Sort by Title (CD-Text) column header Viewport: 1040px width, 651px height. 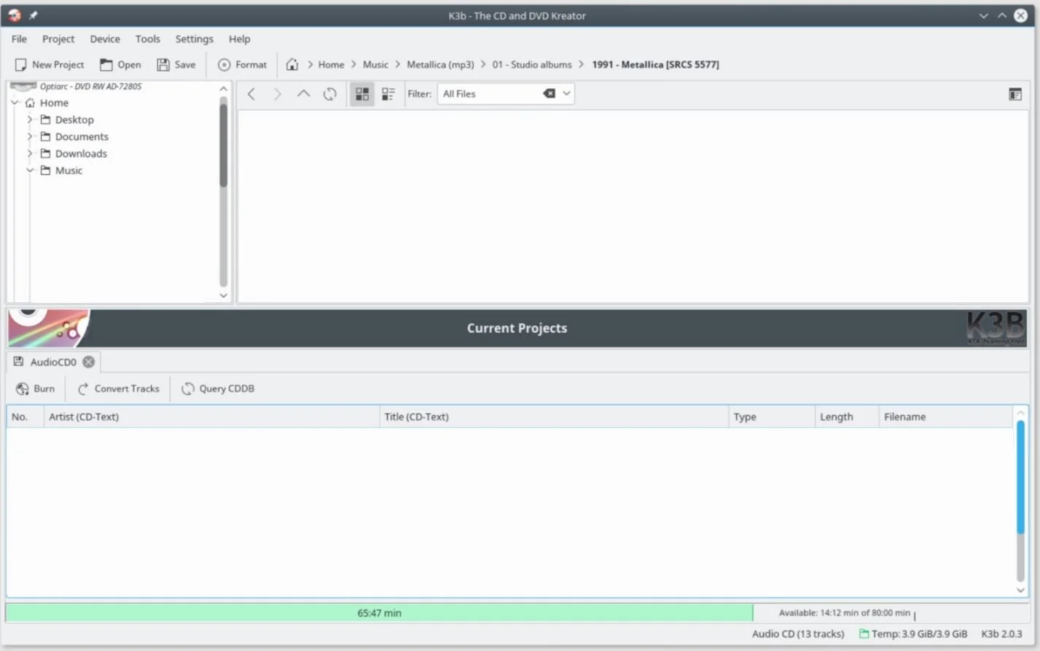tap(554, 417)
